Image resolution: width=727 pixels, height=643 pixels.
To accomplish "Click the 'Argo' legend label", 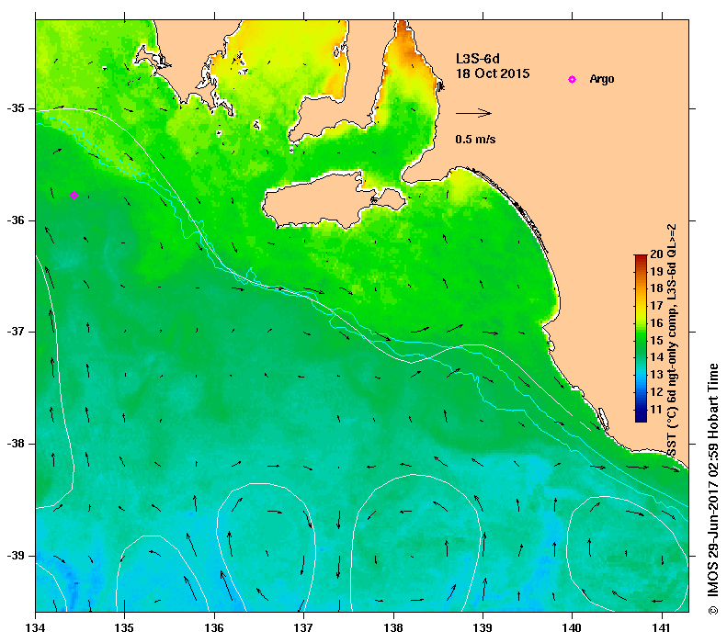I will tap(602, 79).
